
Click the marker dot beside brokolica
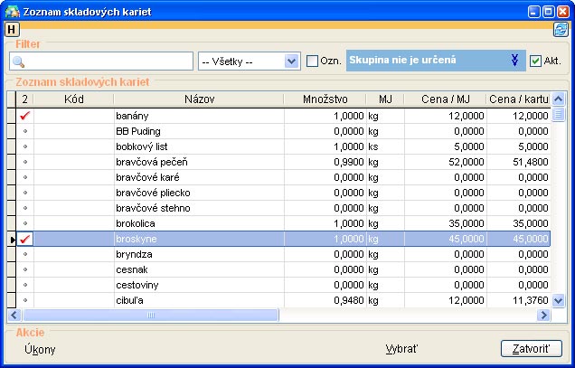click(25, 223)
